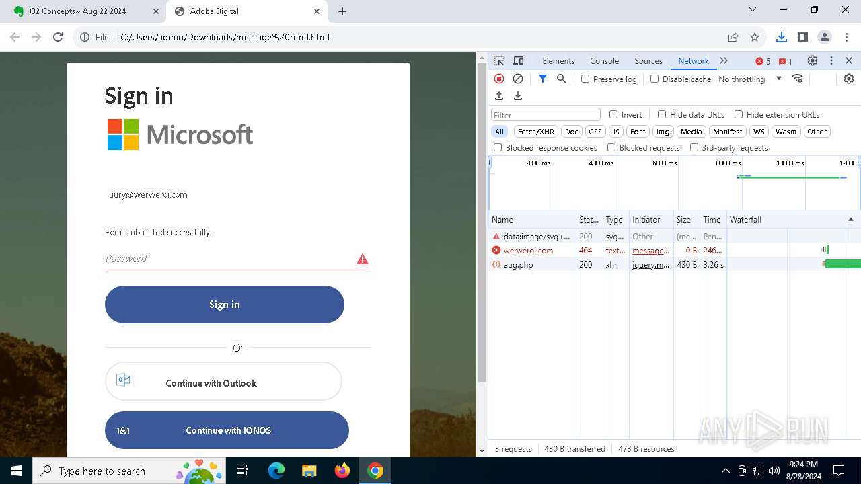Viewport: 861px width, 484px height.
Task: Show the 5 errors indicator
Action: [763, 61]
